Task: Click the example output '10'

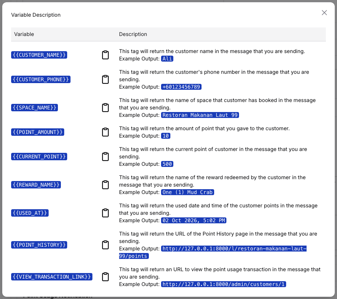Action: pyautogui.click(x=166, y=136)
